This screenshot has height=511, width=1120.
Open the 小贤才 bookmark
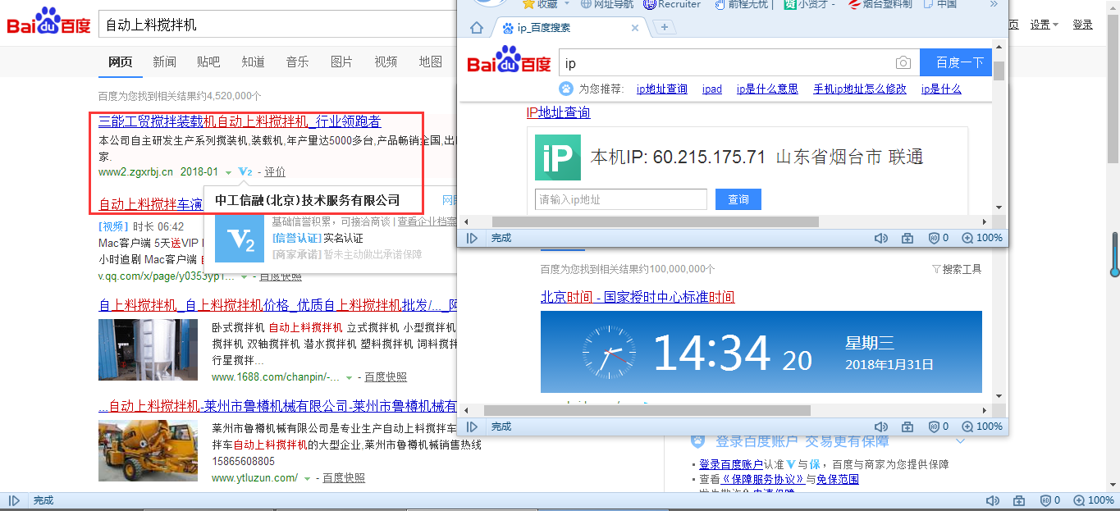click(810, 4)
